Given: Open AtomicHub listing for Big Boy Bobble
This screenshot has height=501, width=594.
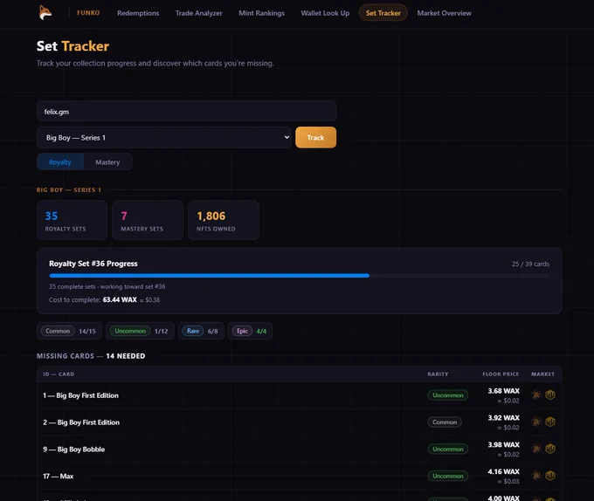Looking at the screenshot, I should tap(536, 449).
